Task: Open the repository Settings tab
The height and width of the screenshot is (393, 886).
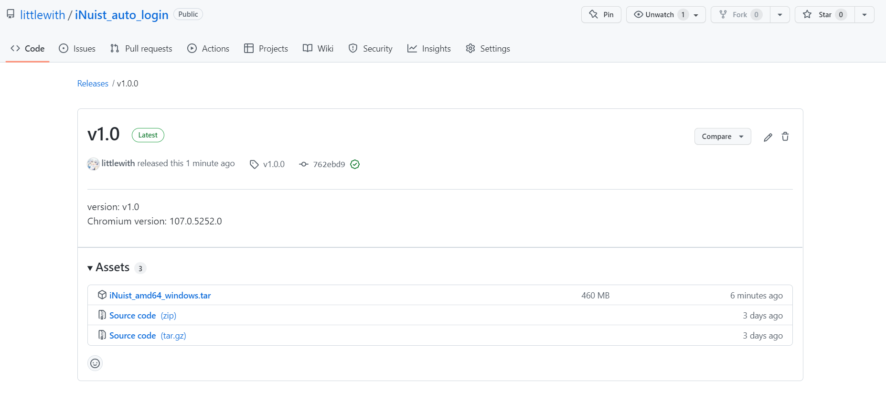Action: point(488,49)
